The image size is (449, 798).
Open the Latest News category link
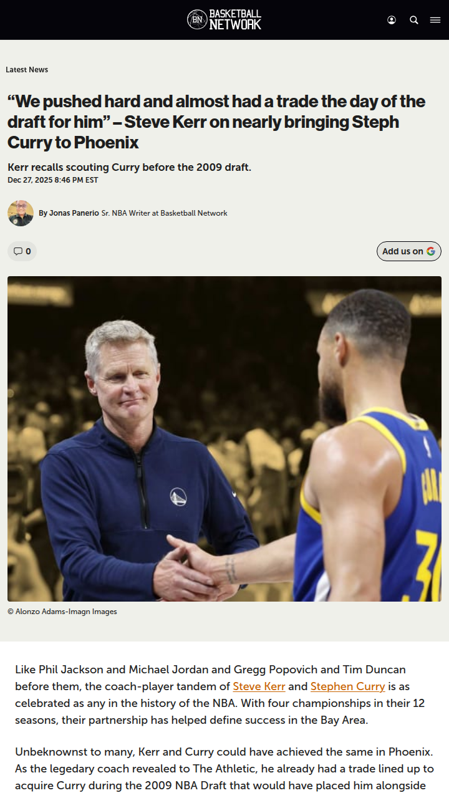(27, 70)
